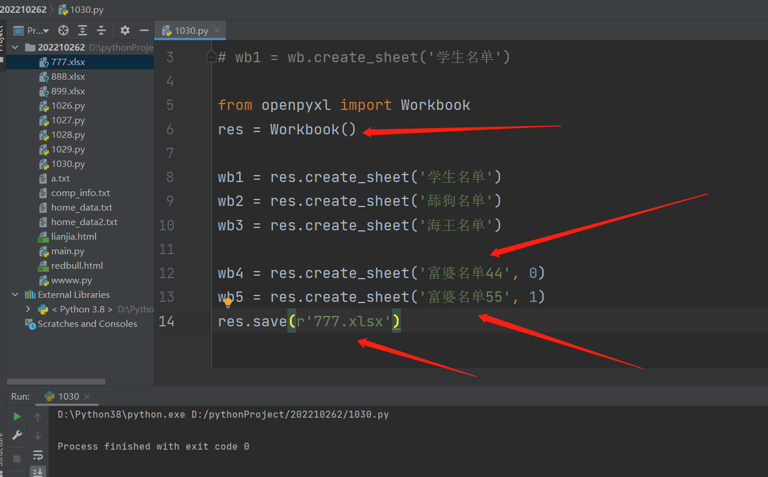Select the 1030 Run tab
The image size is (768, 477).
[x=67, y=396]
